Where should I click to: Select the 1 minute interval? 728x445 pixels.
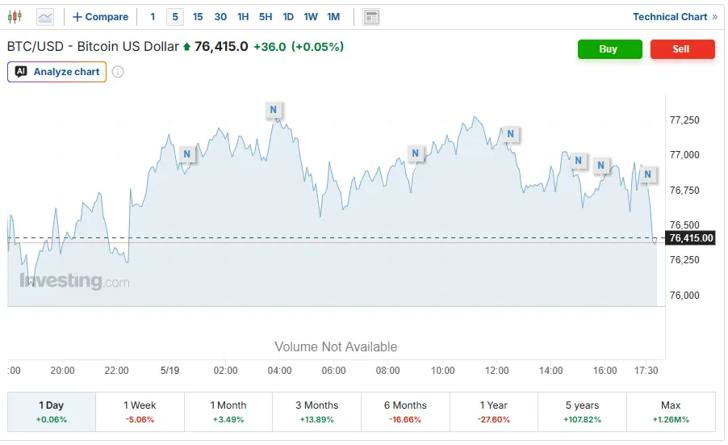coord(153,17)
